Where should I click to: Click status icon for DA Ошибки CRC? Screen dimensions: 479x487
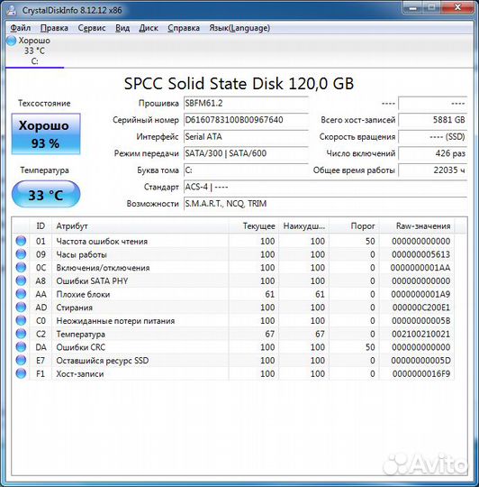[21, 347]
